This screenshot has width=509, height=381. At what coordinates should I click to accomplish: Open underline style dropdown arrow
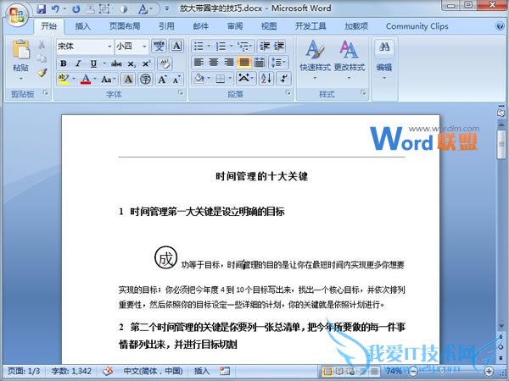104,63
